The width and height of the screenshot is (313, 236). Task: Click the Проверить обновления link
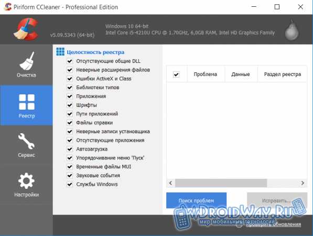point(274,224)
